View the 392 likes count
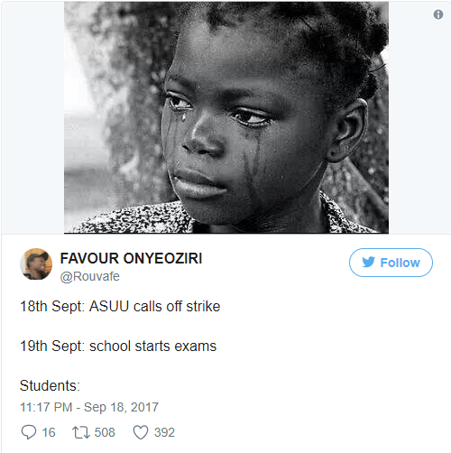 point(164,432)
